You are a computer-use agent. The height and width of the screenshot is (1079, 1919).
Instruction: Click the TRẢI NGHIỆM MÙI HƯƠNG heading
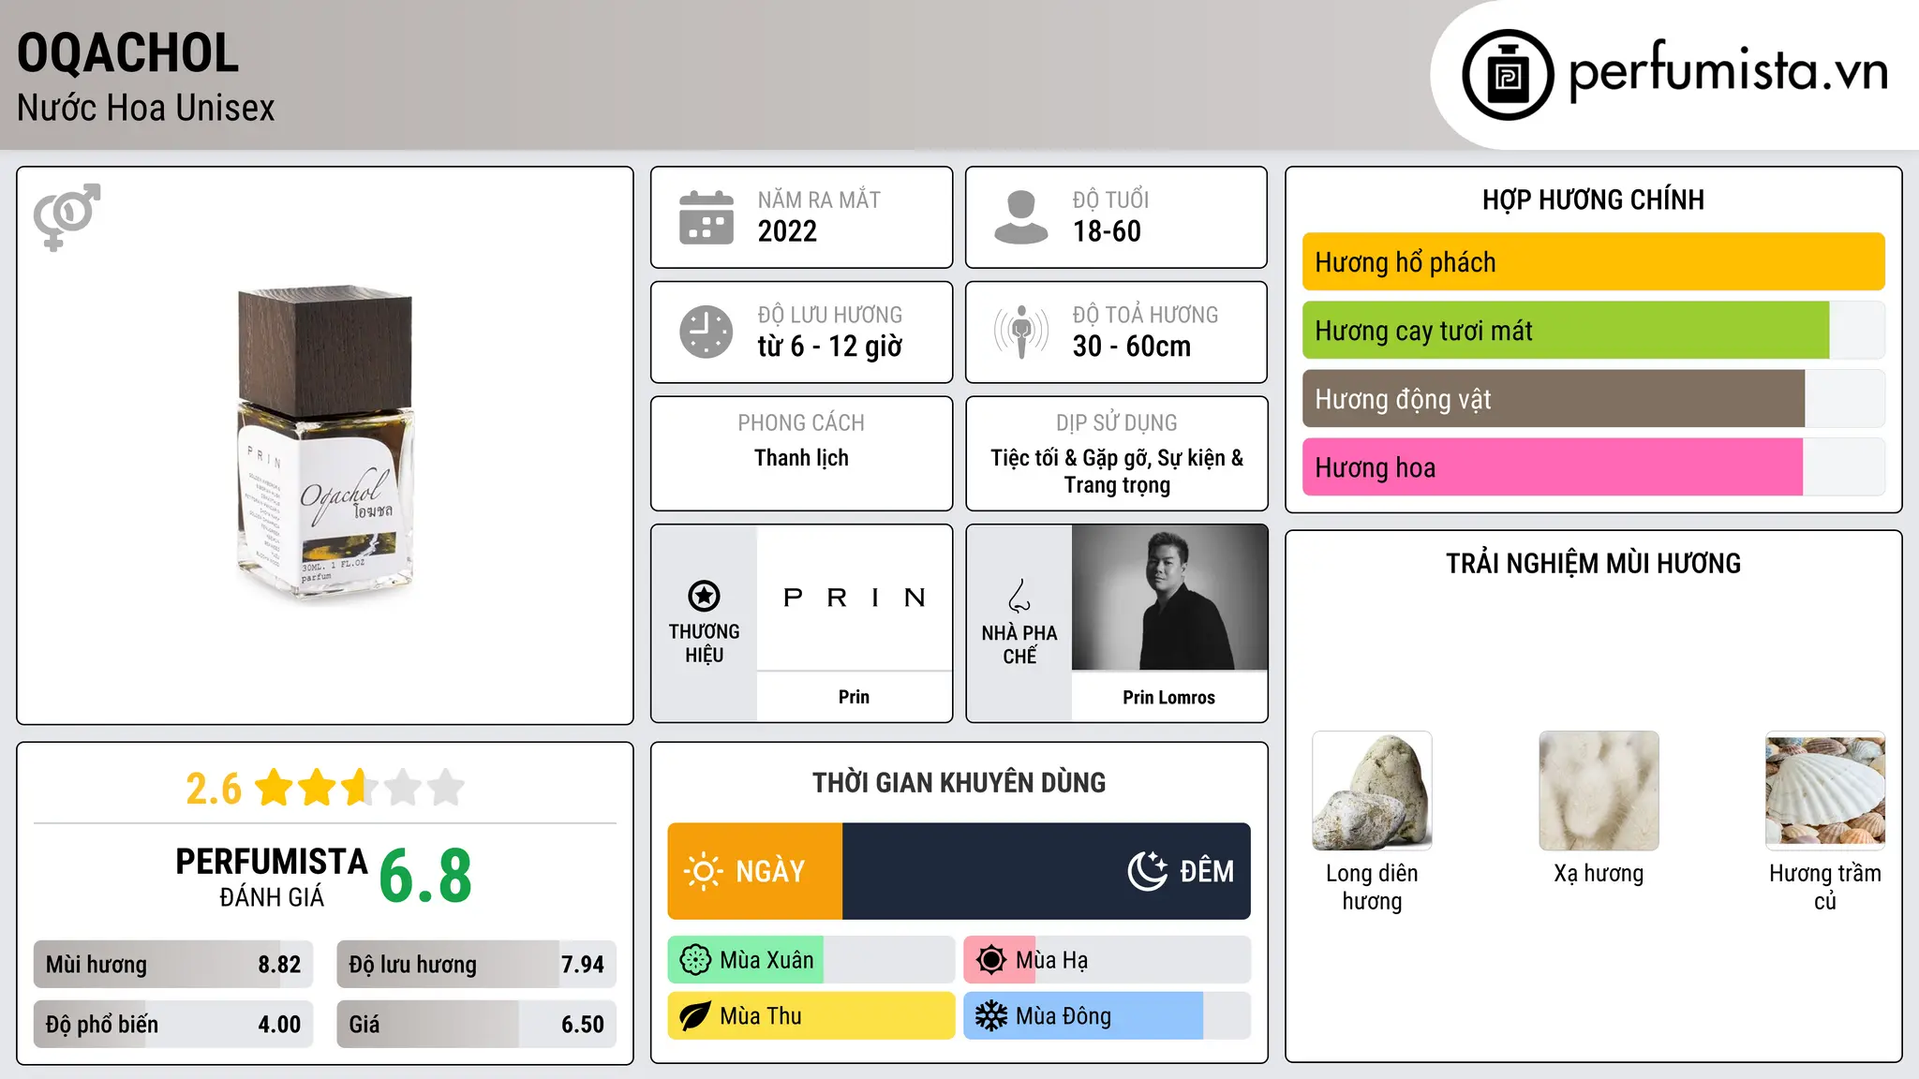[1593, 563]
